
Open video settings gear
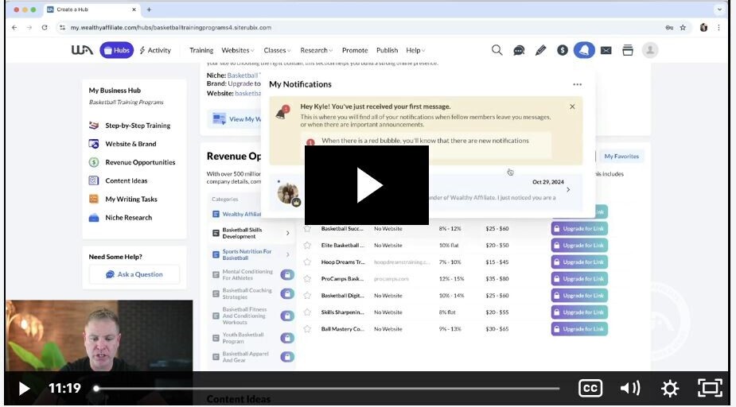click(670, 388)
